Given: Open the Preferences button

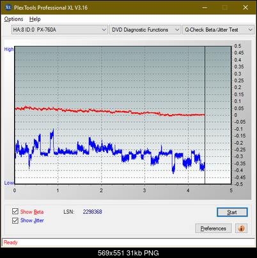Looking at the screenshot, I should pyautogui.click(x=214, y=229).
